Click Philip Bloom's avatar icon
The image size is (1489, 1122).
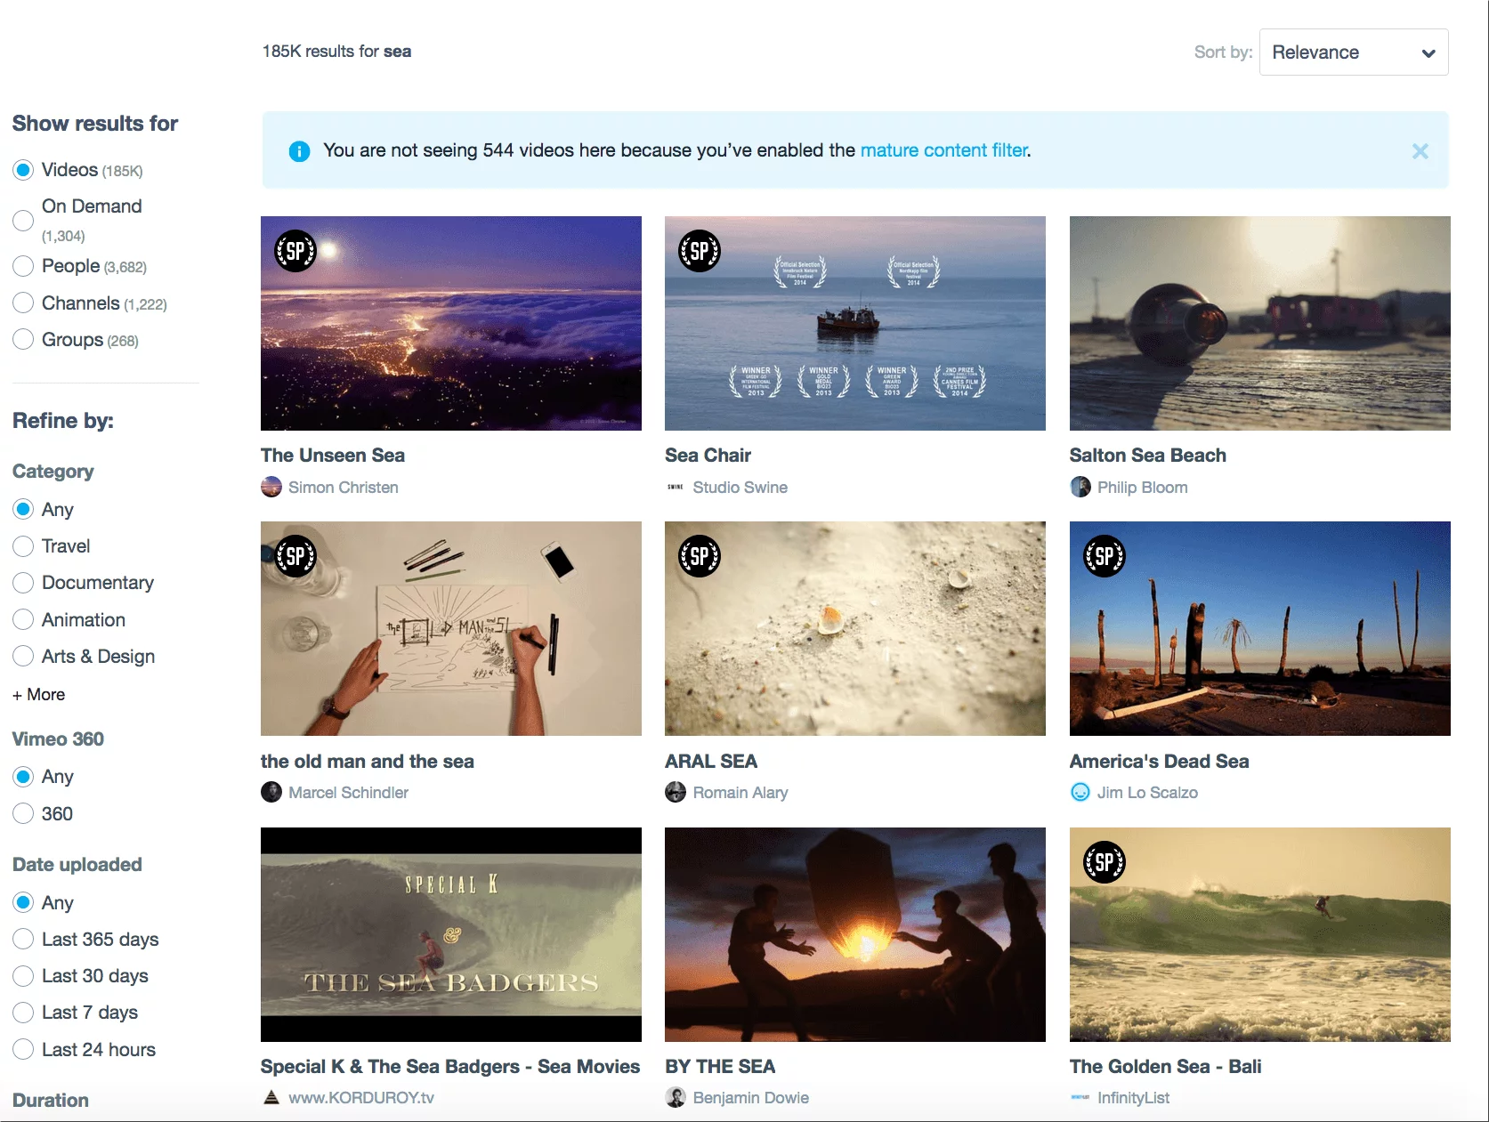pos(1080,487)
